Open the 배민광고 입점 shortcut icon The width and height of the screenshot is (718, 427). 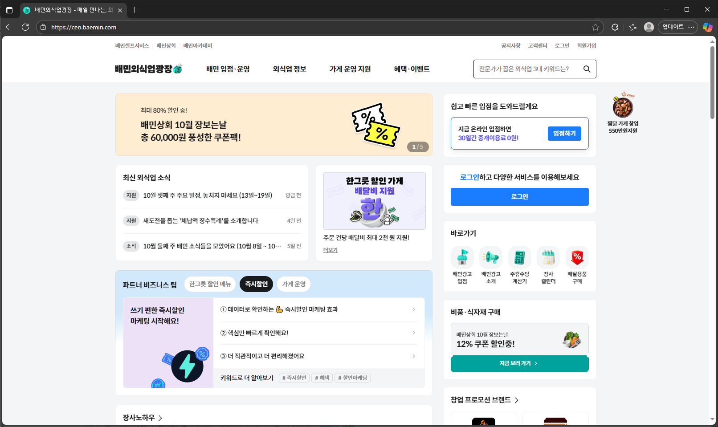point(462,257)
